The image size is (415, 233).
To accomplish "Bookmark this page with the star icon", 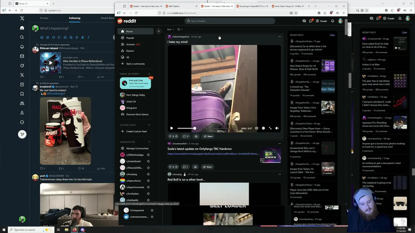I will 296,13.
